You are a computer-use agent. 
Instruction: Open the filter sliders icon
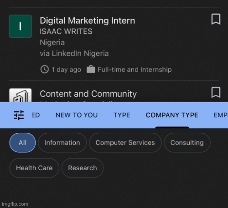click(x=19, y=115)
